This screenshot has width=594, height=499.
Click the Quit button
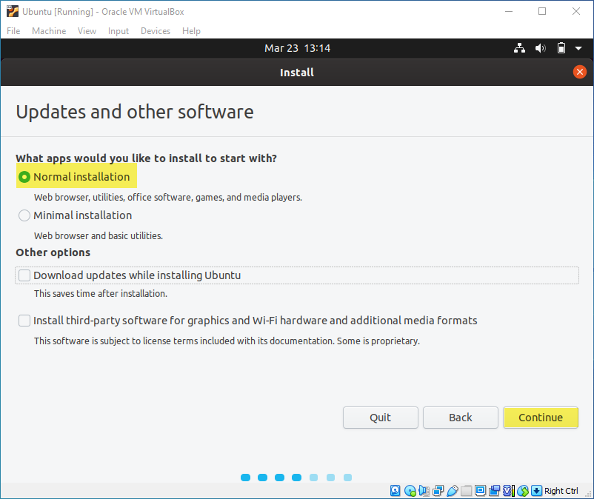tap(381, 418)
